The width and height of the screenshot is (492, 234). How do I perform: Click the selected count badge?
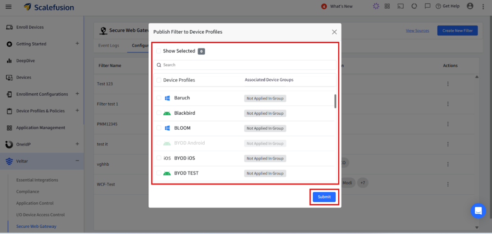coord(201,51)
